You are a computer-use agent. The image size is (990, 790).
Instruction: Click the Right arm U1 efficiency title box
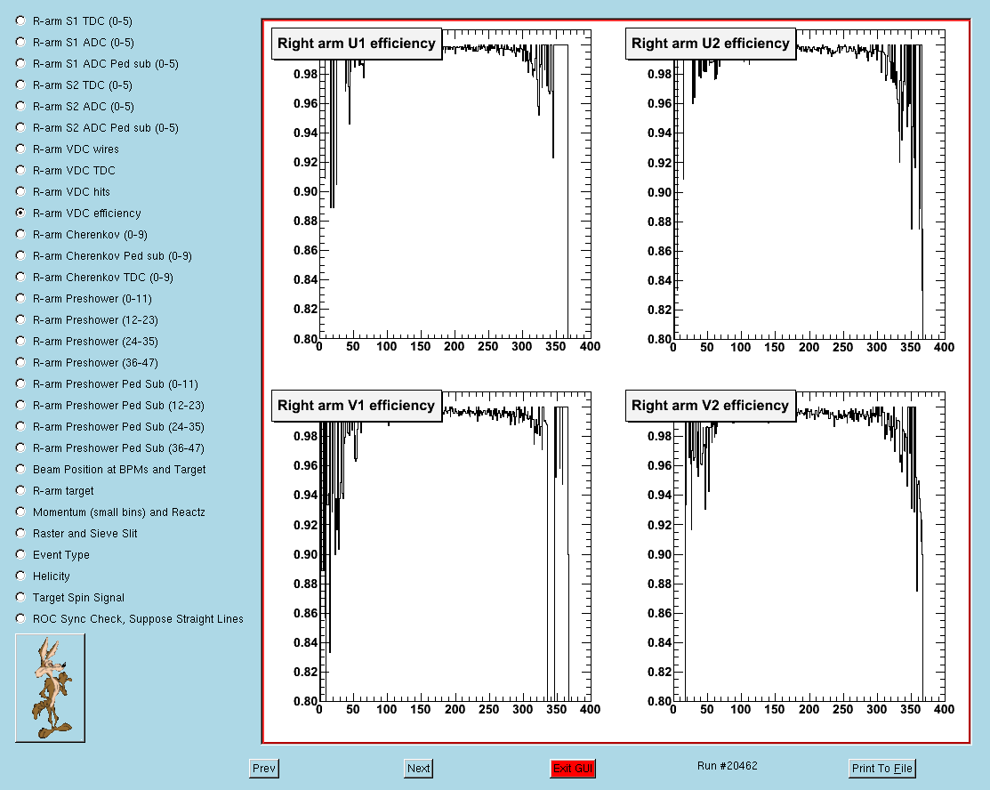click(357, 44)
